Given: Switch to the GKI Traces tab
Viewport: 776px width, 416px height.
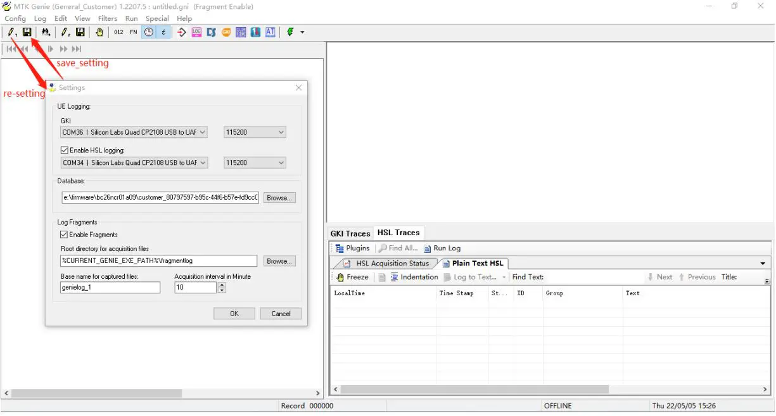Looking at the screenshot, I should 350,233.
